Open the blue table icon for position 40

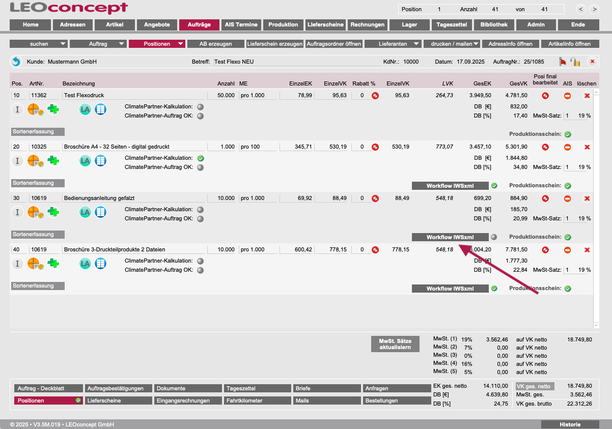(101, 264)
